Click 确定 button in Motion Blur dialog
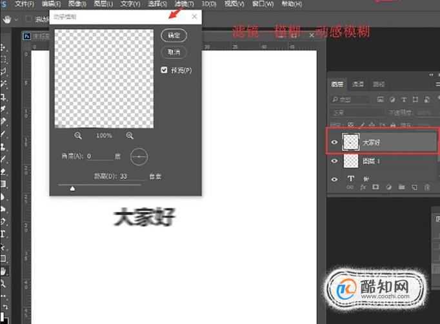The height and width of the screenshot is (324, 440). click(174, 35)
